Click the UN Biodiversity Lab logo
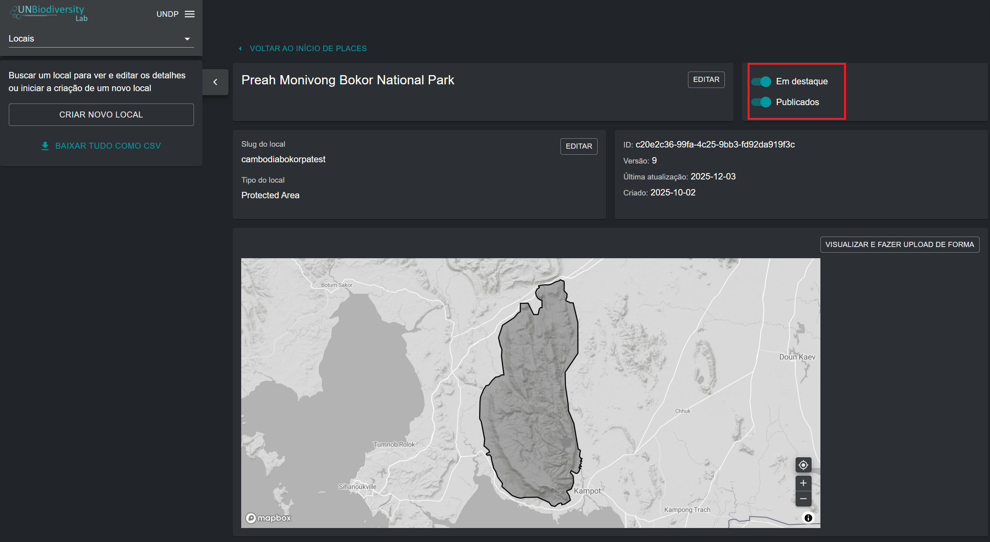Screen dimensions: 990x542 click(49, 13)
